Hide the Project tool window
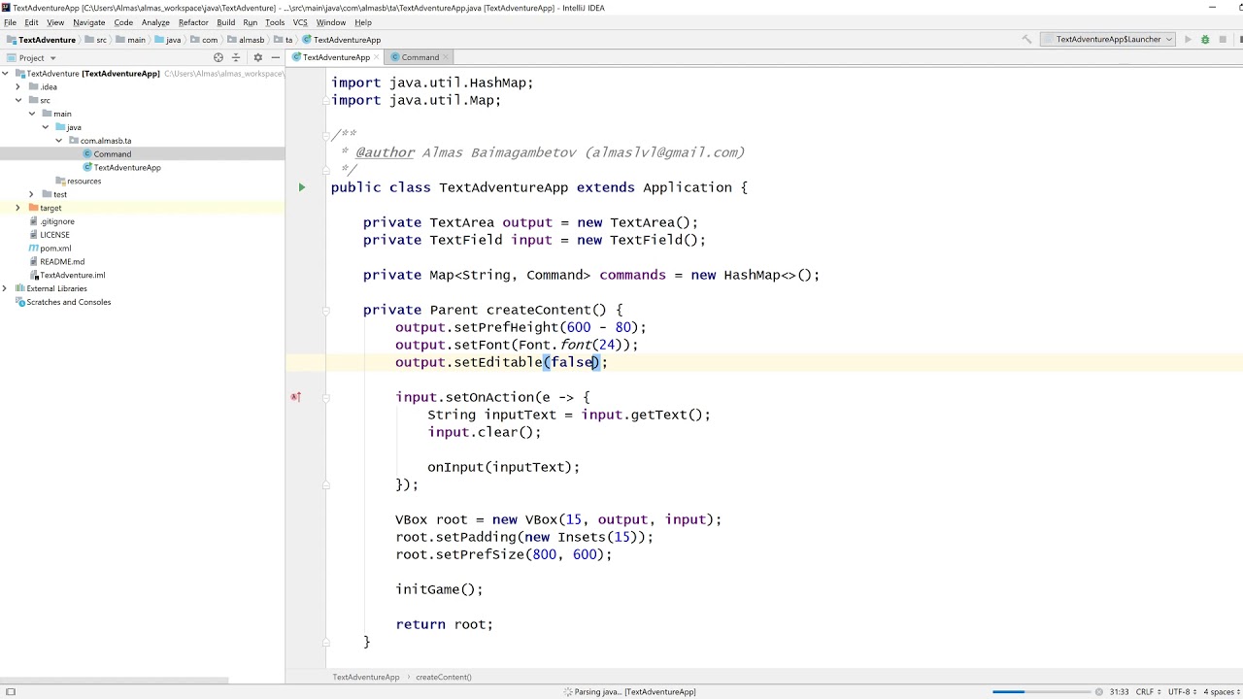This screenshot has width=1243, height=699. [x=274, y=57]
